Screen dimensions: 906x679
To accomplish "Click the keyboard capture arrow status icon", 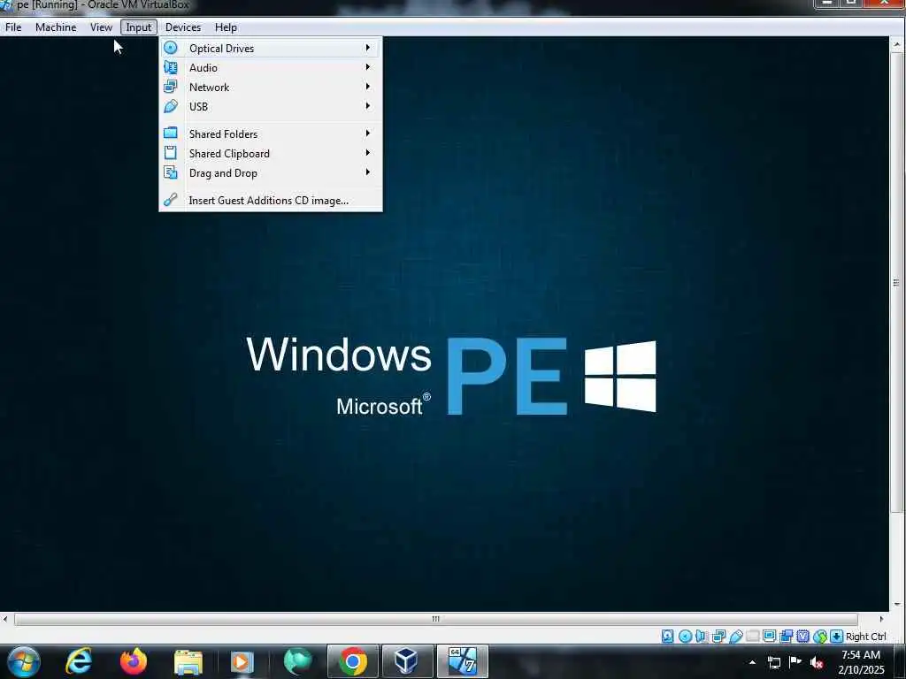I will [836, 637].
